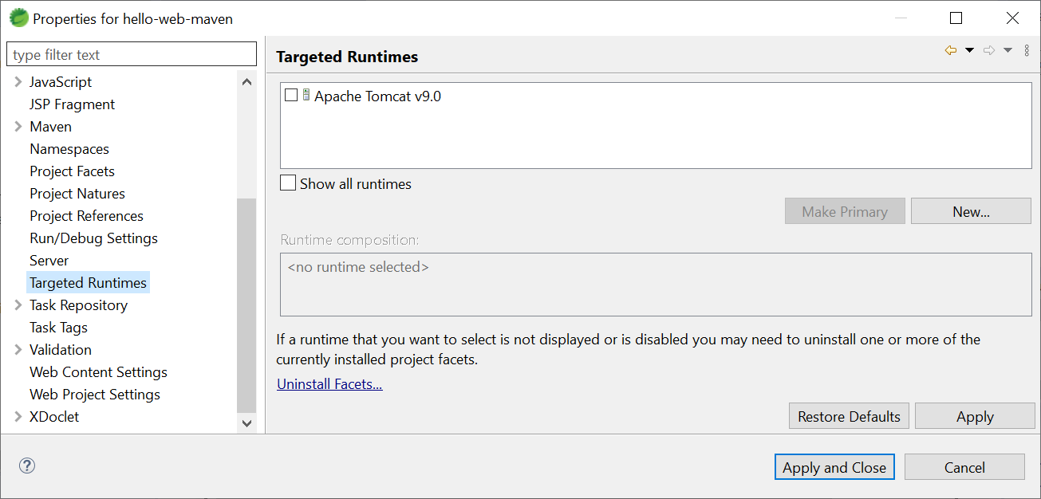Click the forward navigation arrow icon
1041x499 pixels.
point(989,50)
